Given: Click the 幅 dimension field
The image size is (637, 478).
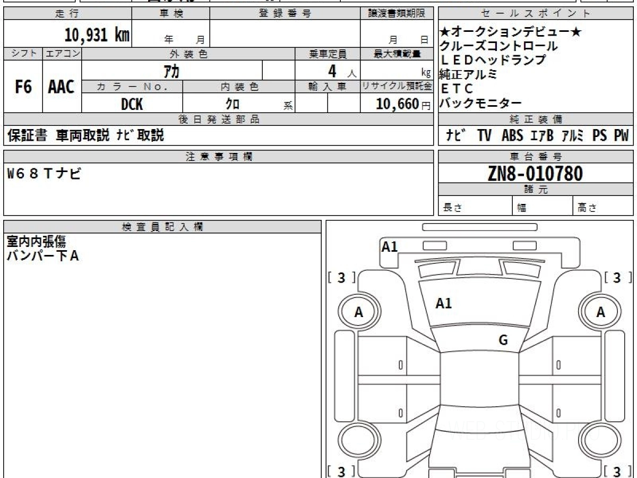Looking at the screenshot, I should pos(543,206).
